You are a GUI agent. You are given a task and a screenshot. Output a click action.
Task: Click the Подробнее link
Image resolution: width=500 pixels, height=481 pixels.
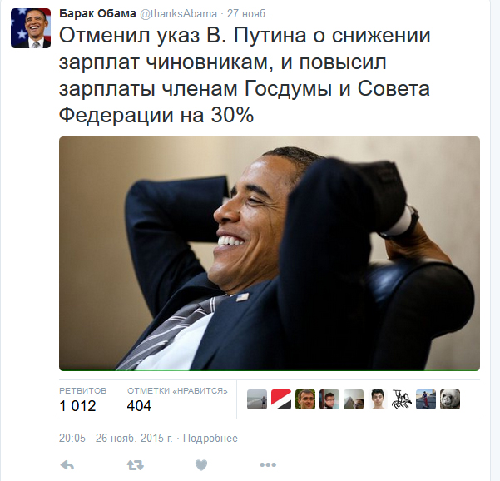210,439
